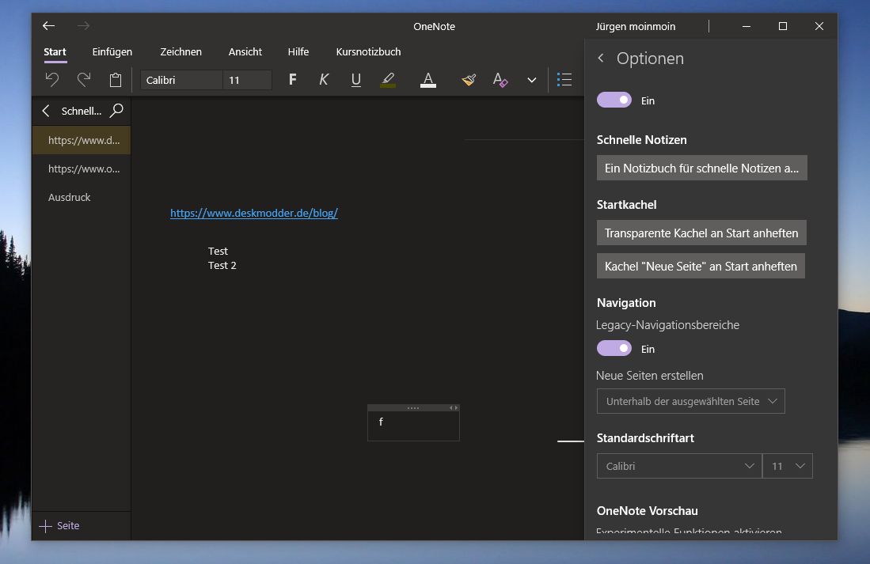The height and width of the screenshot is (564, 870).
Task: Toggle bold formatting with F icon
Action: coord(292,80)
